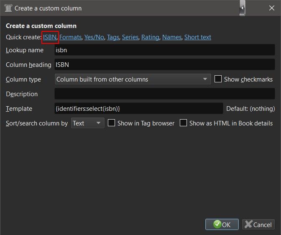The height and width of the screenshot is (235, 281).
Task: Open the Column type dropdown
Action: [x=133, y=79]
